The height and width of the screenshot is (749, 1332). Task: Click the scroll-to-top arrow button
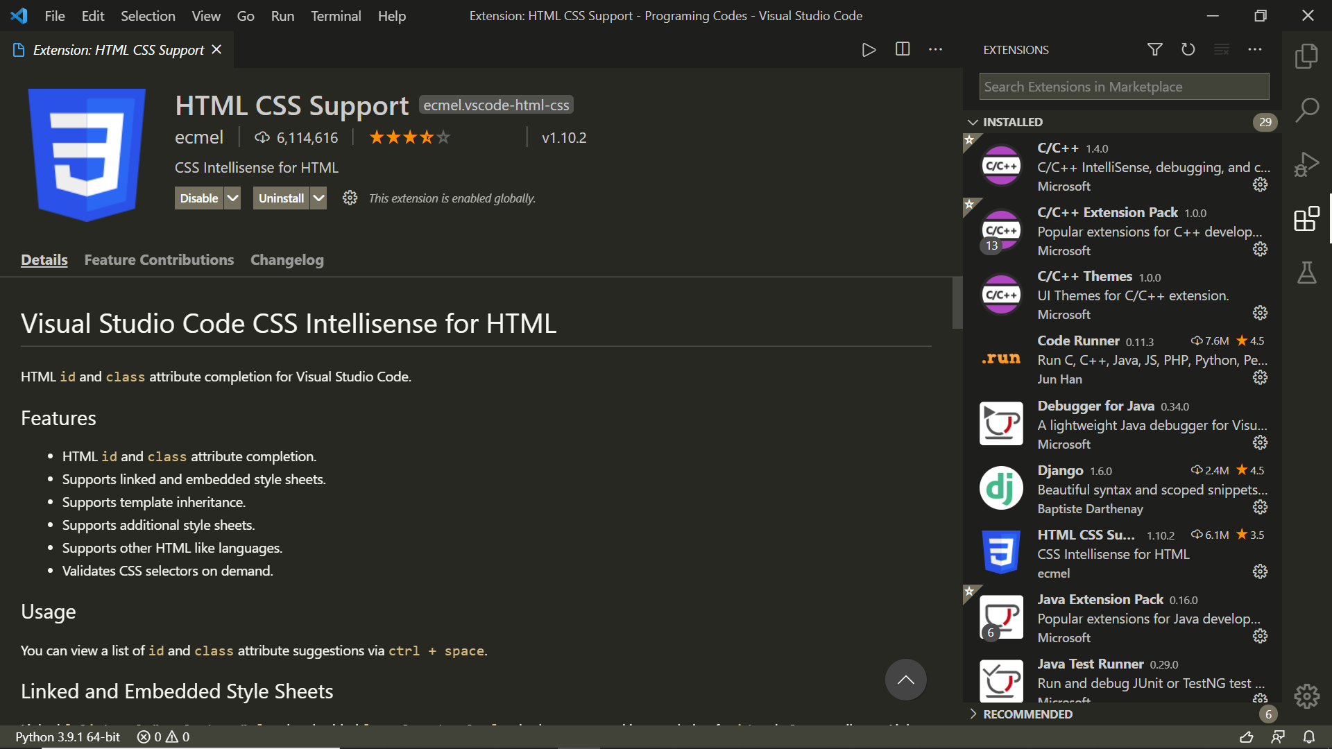coord(905,680)
